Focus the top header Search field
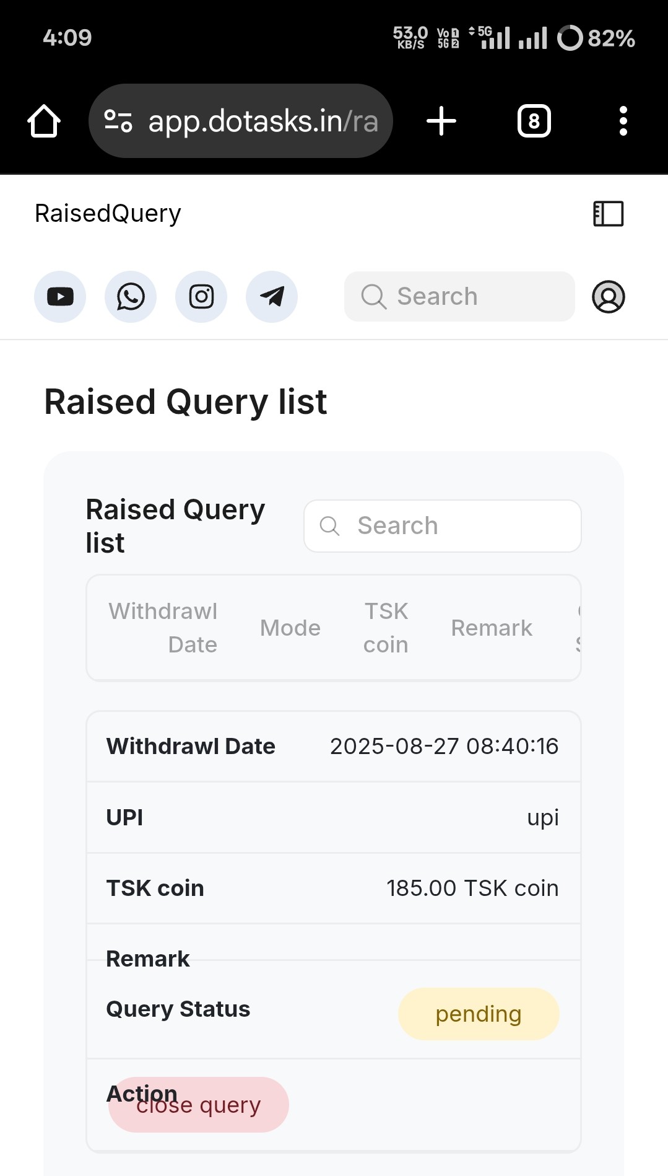Screen dimensions: 668x1176 pos(459,296)
